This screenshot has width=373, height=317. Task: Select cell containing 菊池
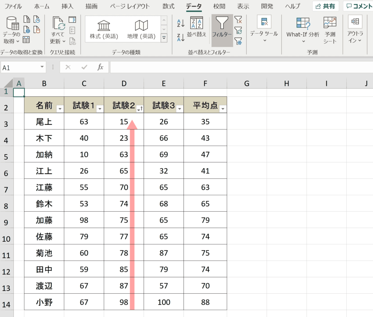click(x=44, y=253)
